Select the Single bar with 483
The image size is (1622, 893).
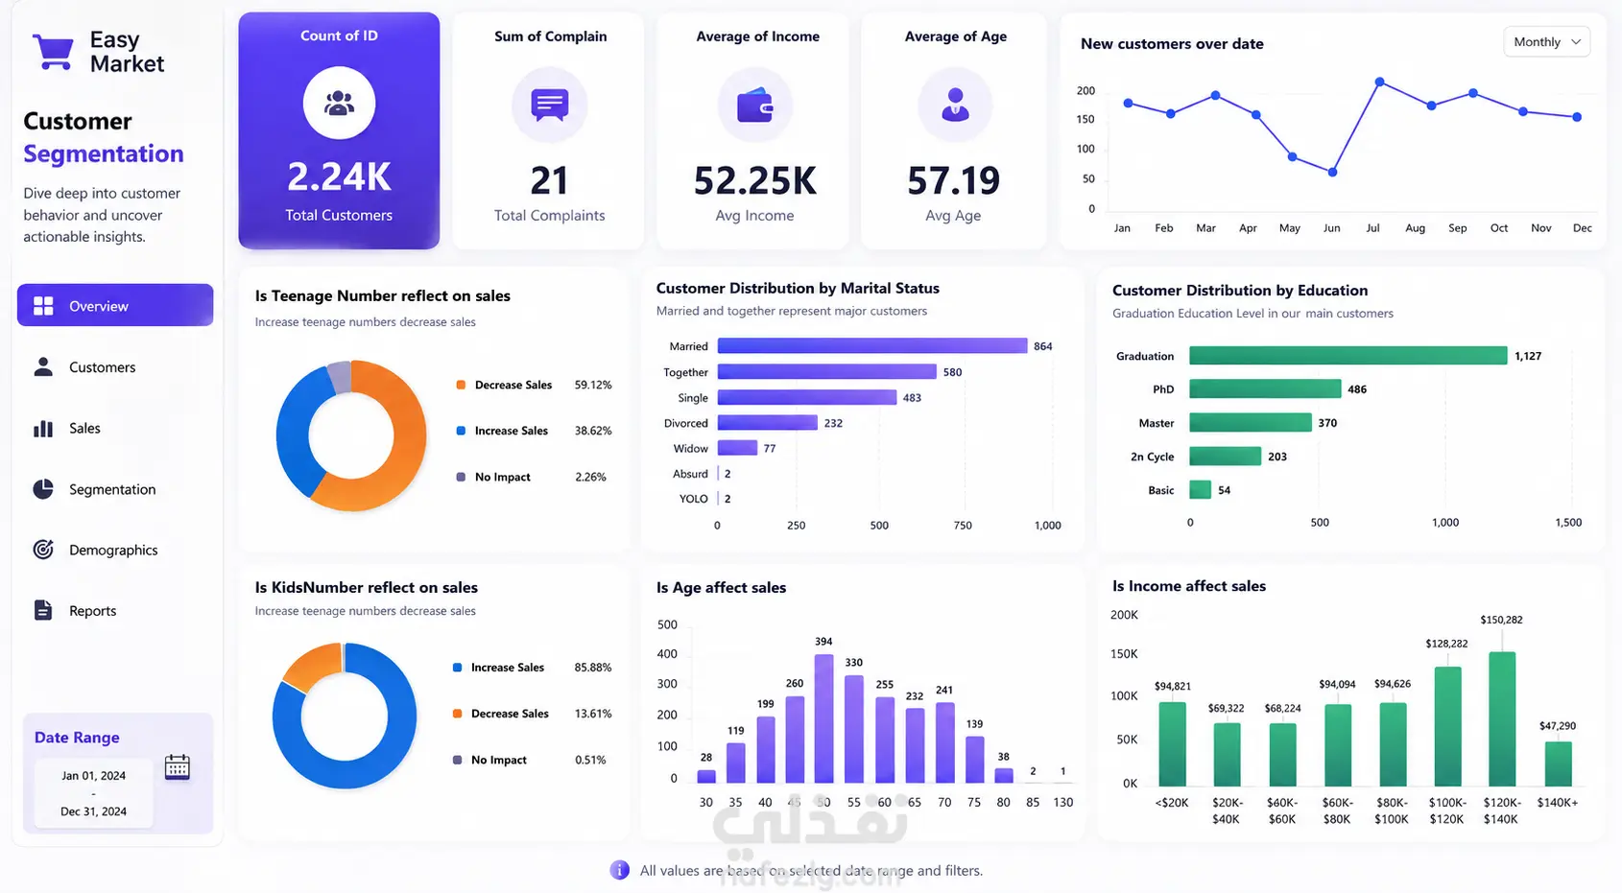coord(807,397)
